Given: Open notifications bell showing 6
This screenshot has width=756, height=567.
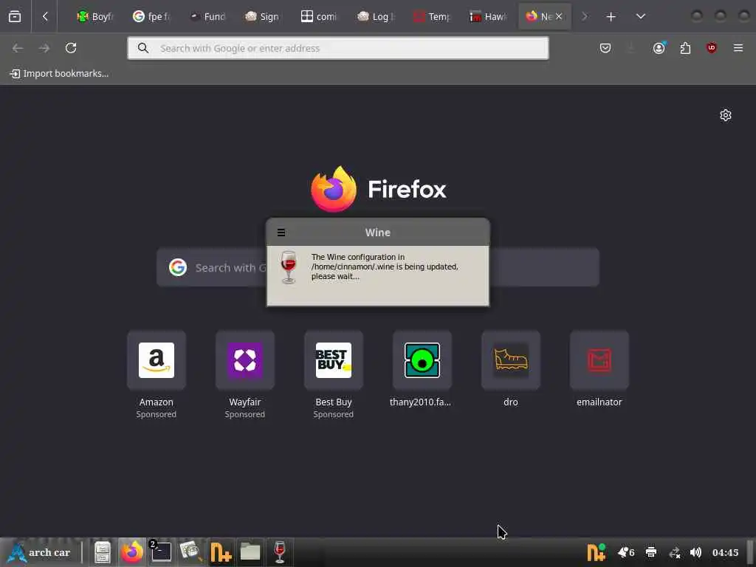Looking at the screenshot, I should [x=626, y=552].
